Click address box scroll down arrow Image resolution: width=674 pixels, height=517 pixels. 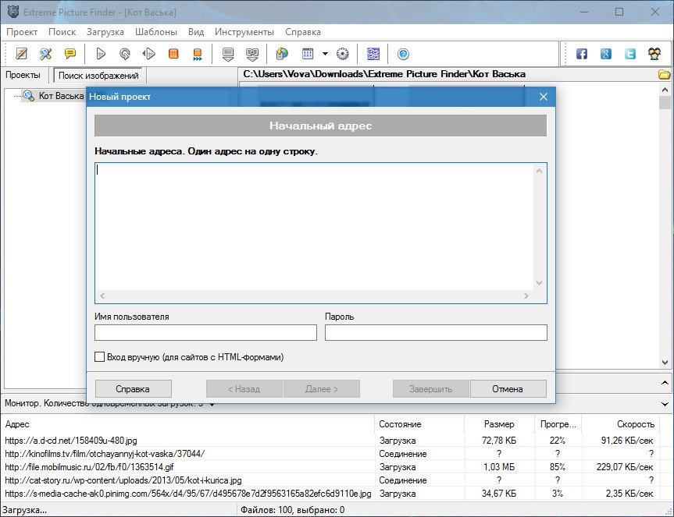point(540,283)
